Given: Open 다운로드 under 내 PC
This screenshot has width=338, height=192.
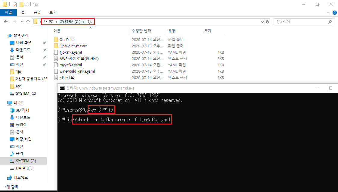Looking at the screenshot, I should pos(23,117).
